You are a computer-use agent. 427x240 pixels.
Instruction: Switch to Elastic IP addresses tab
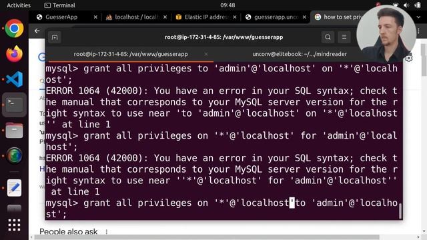click(x=206, y=17)
